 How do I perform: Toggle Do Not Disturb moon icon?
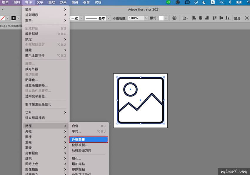click(204, 2)
